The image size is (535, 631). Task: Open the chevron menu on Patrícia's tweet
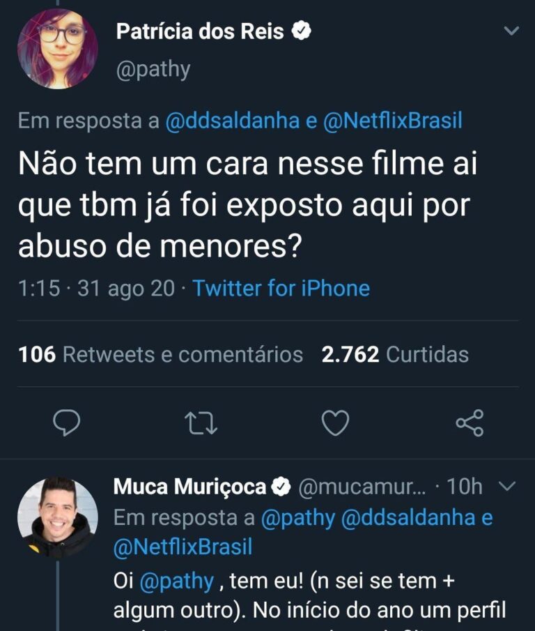click(511, 31)
